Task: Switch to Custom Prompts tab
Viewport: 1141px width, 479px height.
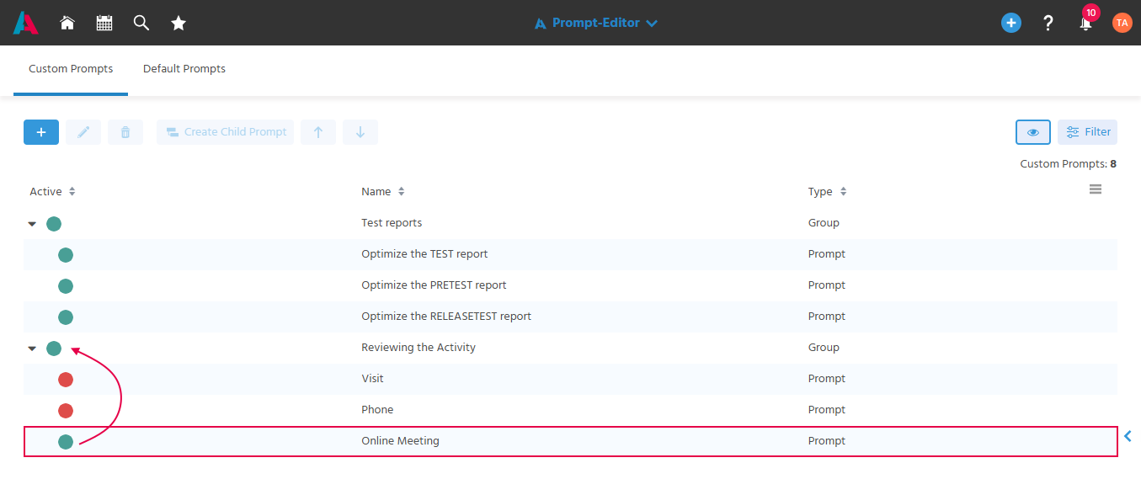Action: pyautogui.click(x=71, y=69)
